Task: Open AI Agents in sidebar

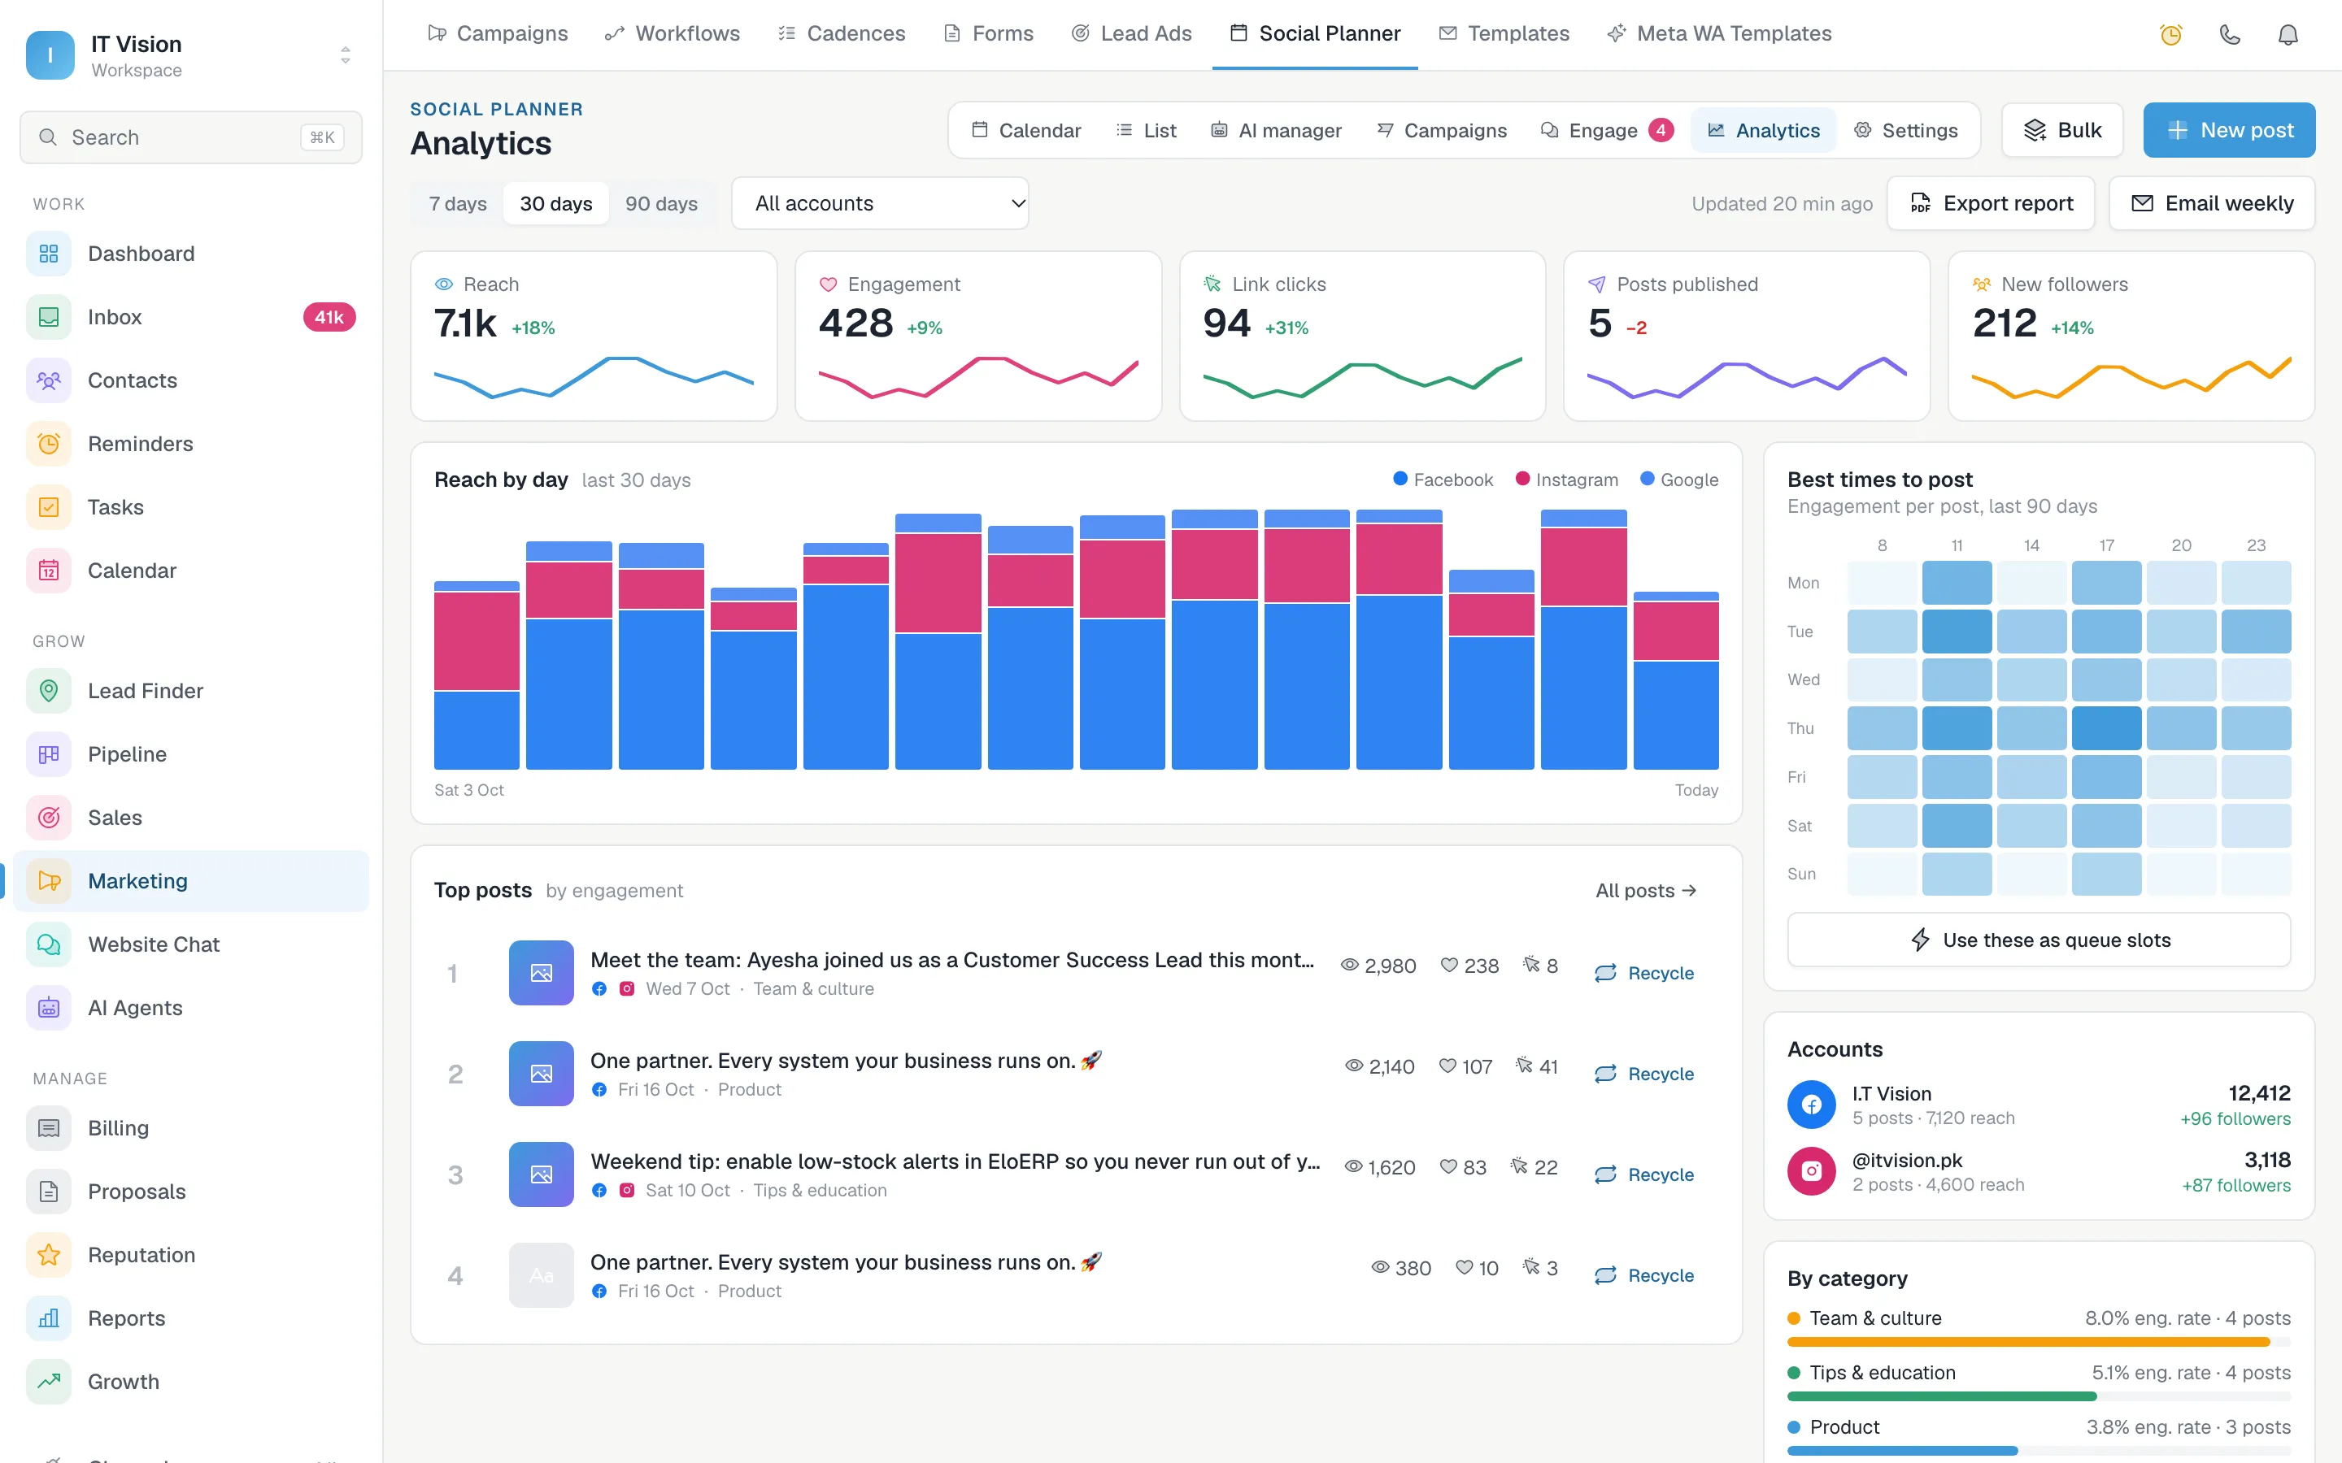Action: (x=190, y=1007)
